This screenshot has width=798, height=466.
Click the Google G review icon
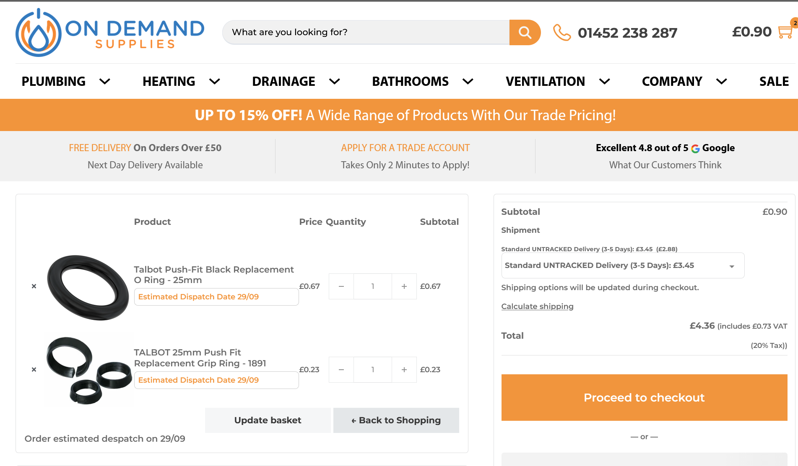click(695, 148)
